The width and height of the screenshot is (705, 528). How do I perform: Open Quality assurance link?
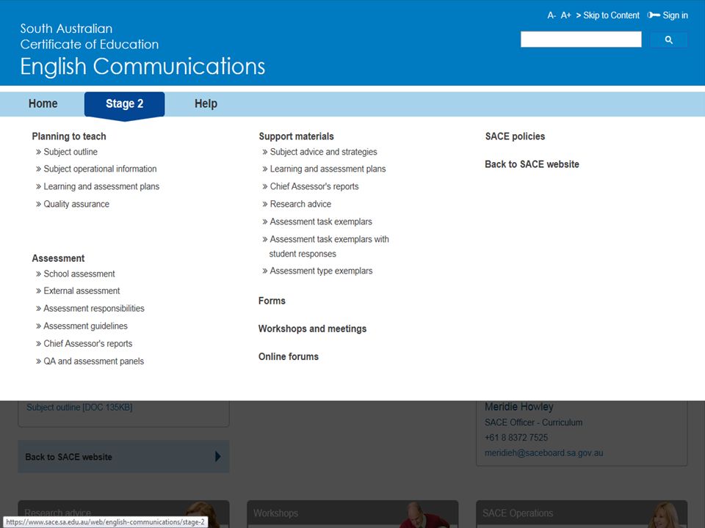76,204
